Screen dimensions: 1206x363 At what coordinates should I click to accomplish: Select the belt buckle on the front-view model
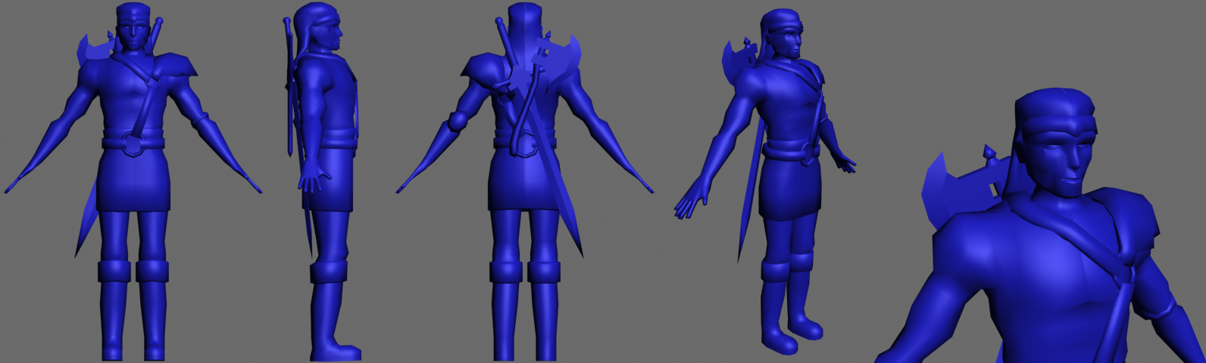pos(133,143)
